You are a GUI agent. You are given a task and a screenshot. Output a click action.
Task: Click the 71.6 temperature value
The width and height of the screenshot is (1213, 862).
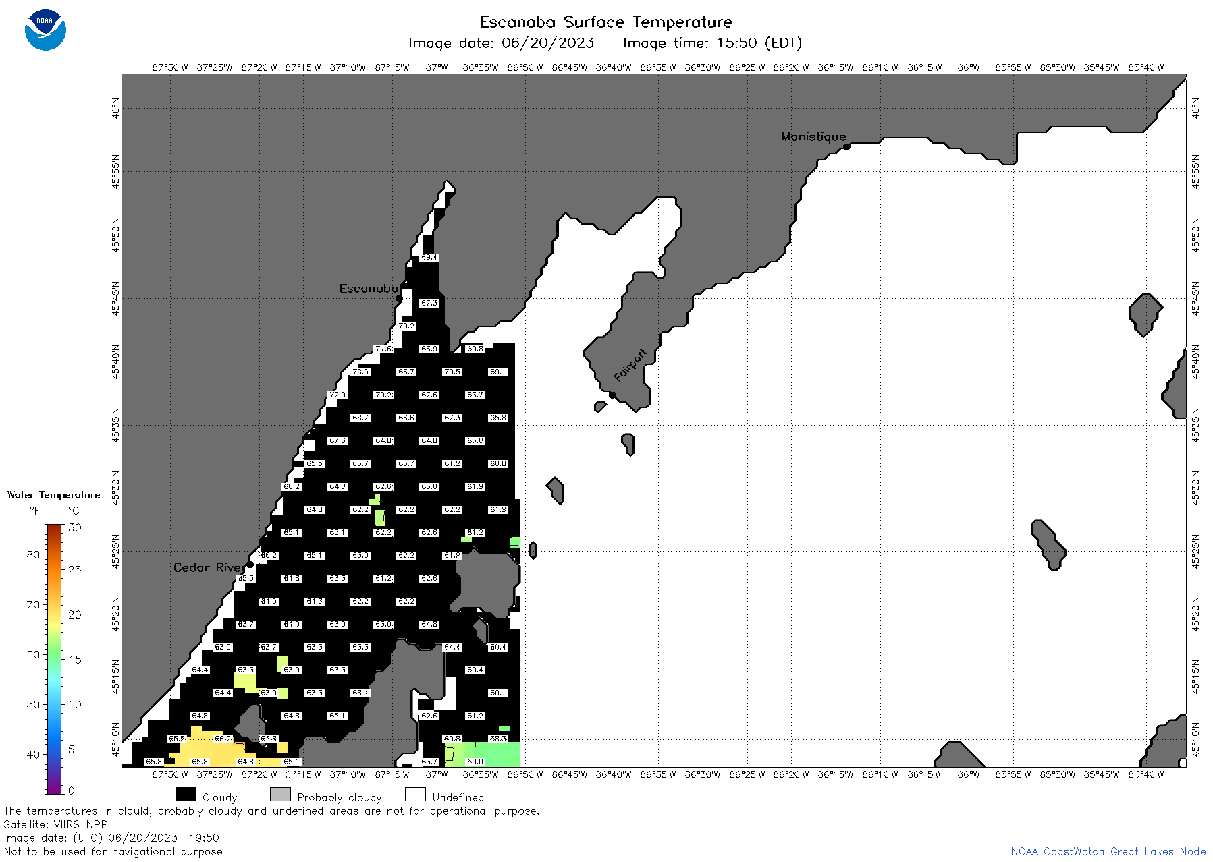coord(383,349)
